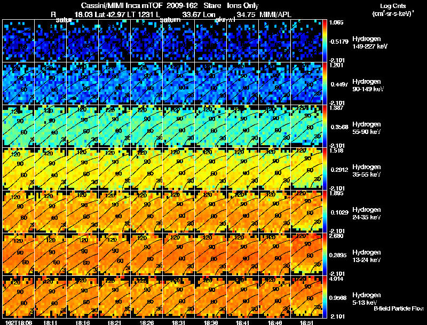Screen dimensions: 427x325
Task: Click the Lon value '34.75' in the header
Action: [x=246, y=15]
